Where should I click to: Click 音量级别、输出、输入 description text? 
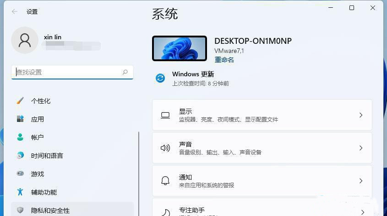(220, 153)
